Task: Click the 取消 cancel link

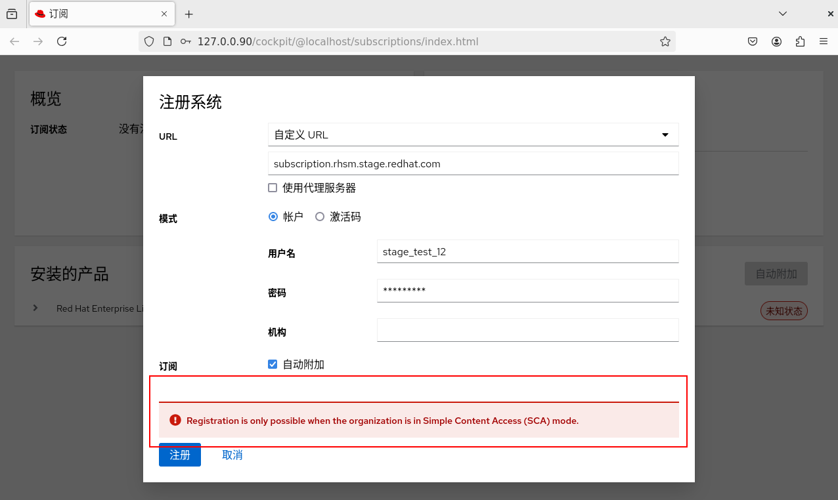Action: (232, 455)
